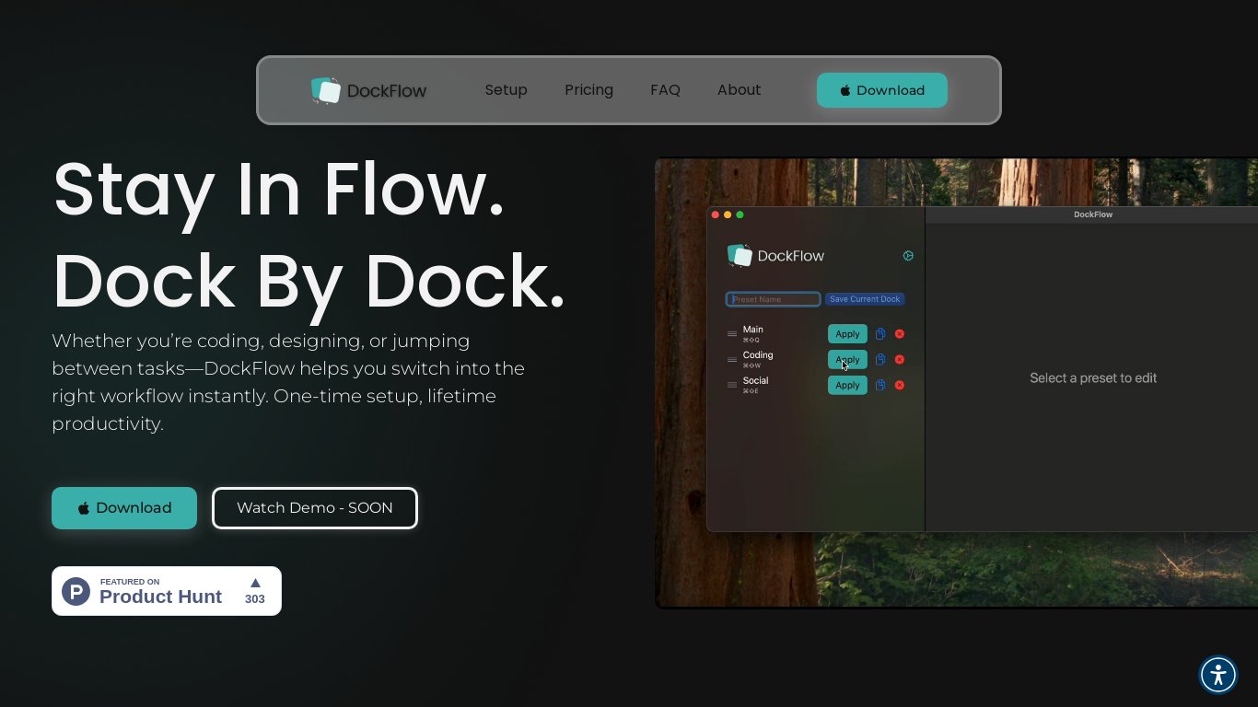Open the Setup nav link

506,90
